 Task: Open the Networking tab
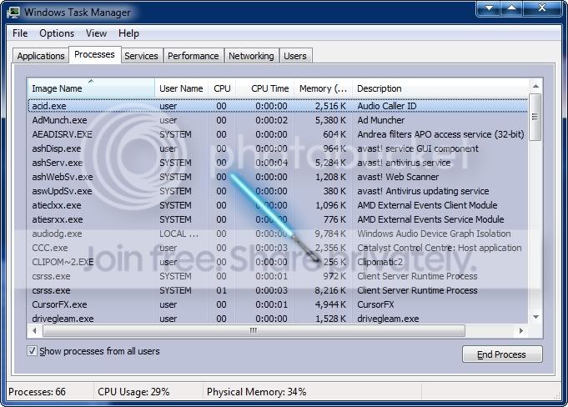click(x=251, y=56)
